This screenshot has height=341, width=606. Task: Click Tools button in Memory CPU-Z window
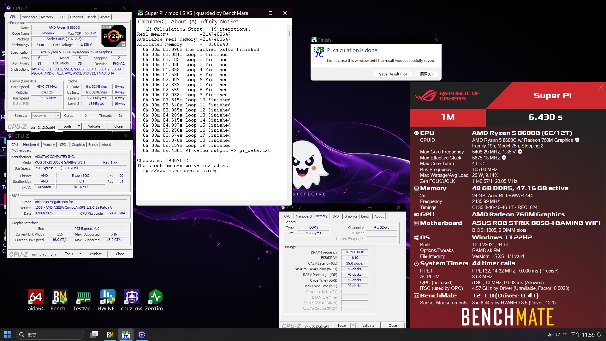[x=342, y=326]
